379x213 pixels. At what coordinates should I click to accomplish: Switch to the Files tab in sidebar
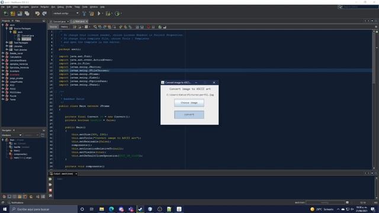17,21
